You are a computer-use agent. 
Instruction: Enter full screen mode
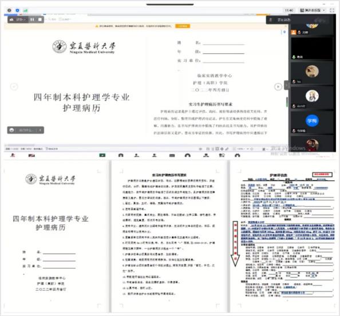(332, 10)
